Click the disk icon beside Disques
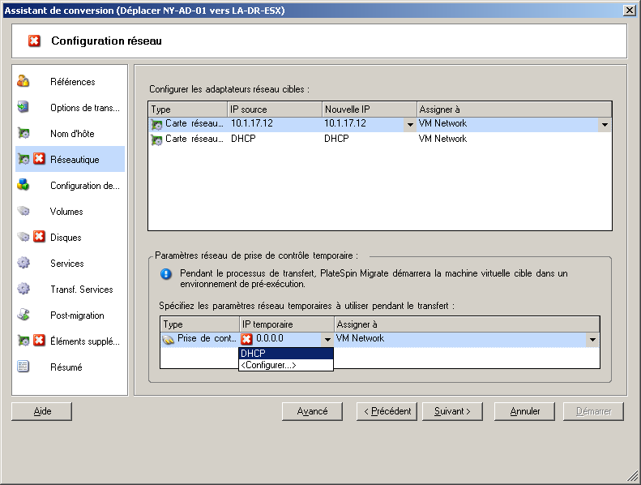 [x=24, y=237]
